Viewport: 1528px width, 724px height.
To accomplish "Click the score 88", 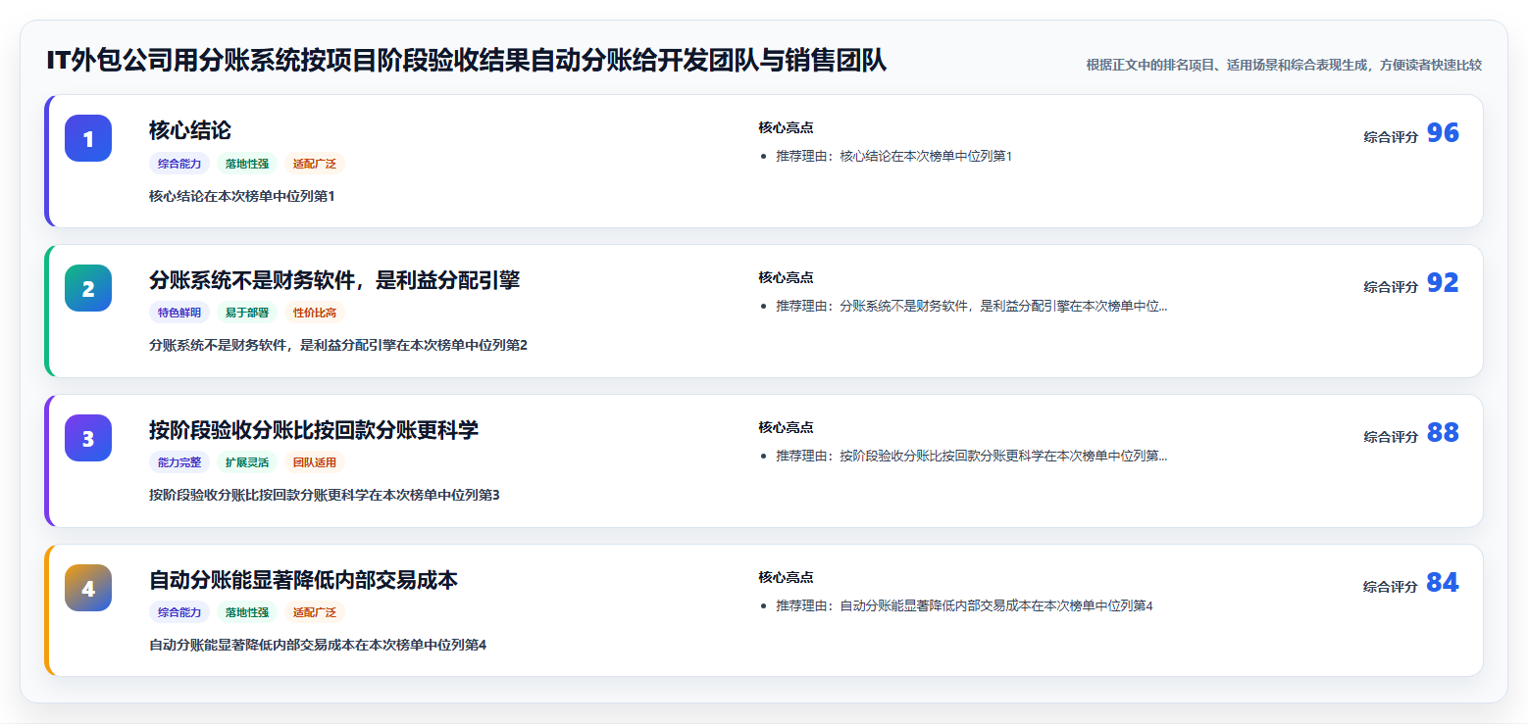I will pos(1443,433).
